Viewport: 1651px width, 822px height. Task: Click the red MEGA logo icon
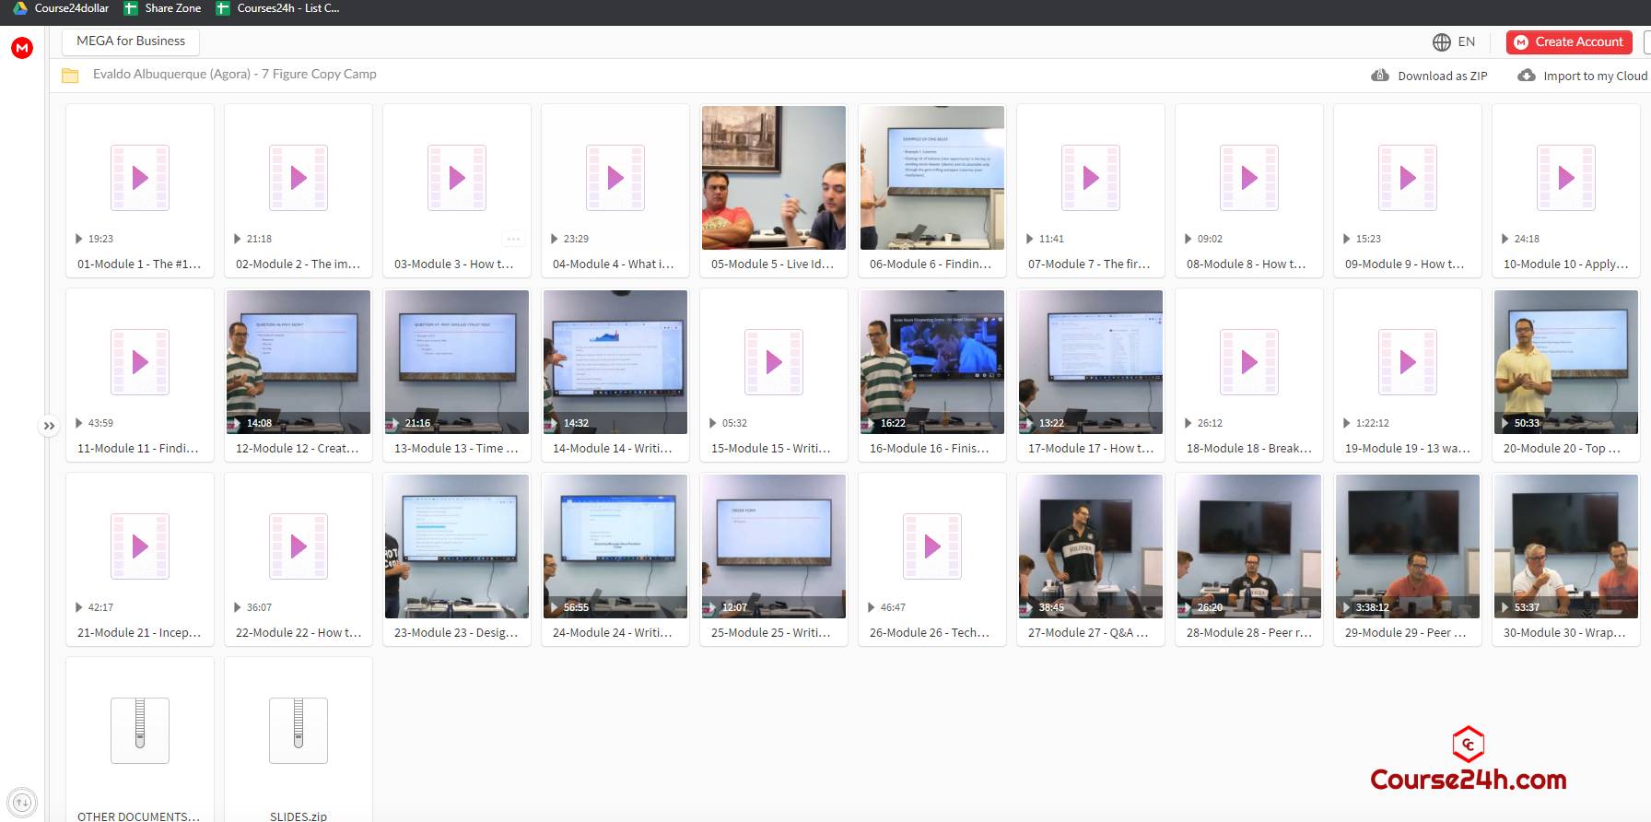click(22, 48)
